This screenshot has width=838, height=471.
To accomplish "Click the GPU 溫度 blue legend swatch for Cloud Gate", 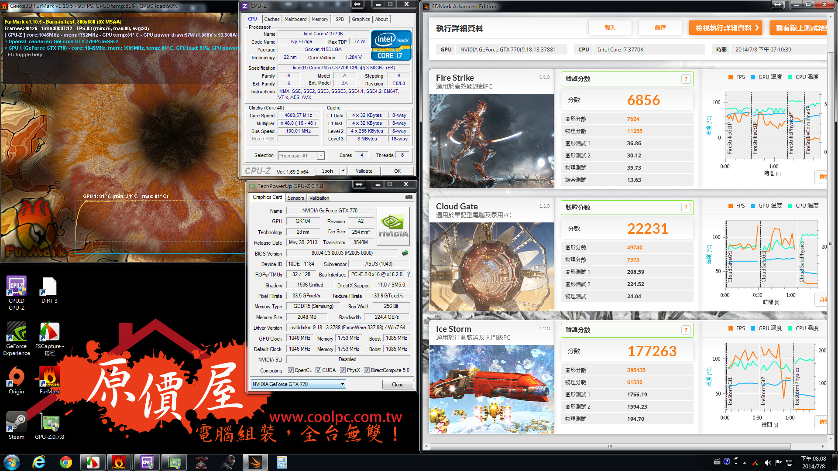I will (753, 206).
